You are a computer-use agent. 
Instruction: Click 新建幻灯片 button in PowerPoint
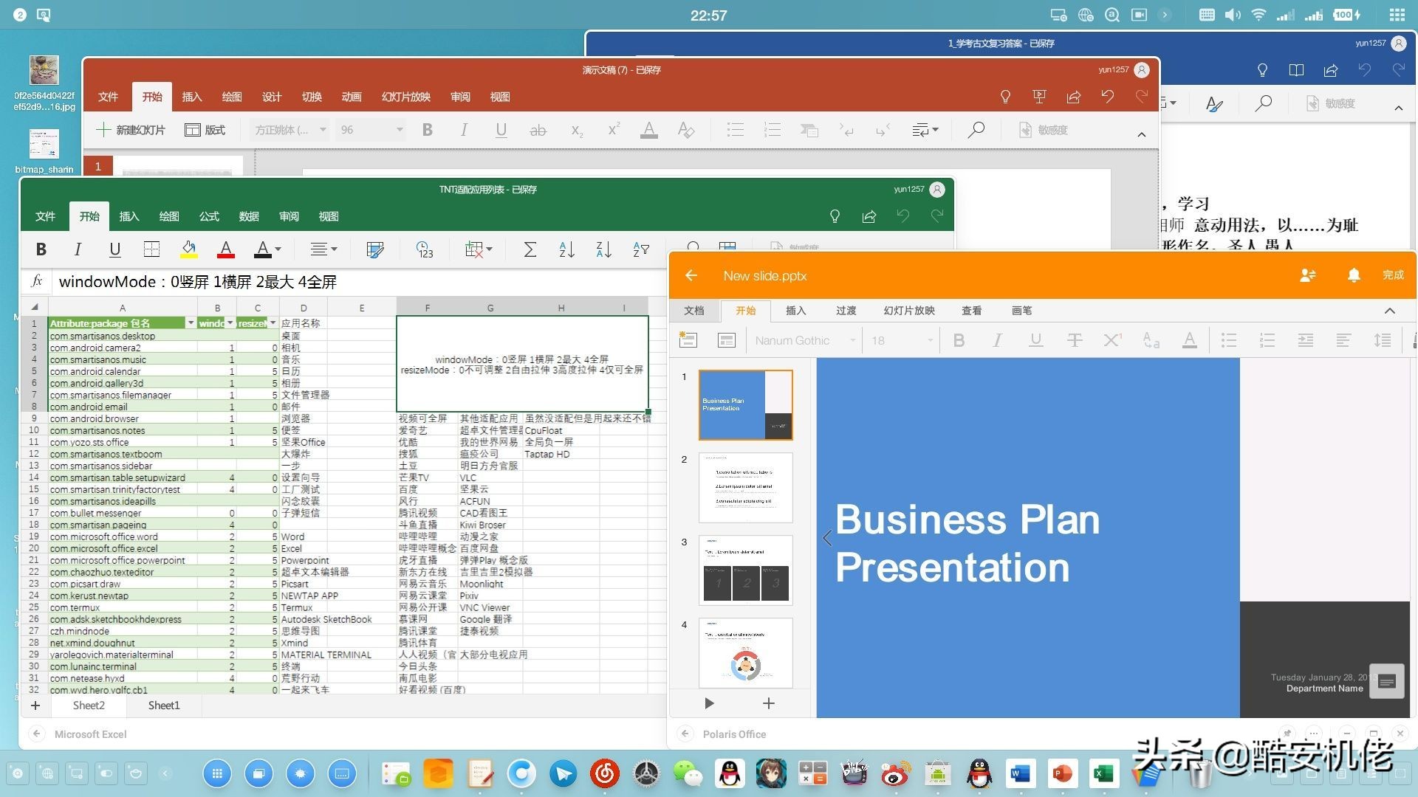pyautogui.click(x=131, y=130)
